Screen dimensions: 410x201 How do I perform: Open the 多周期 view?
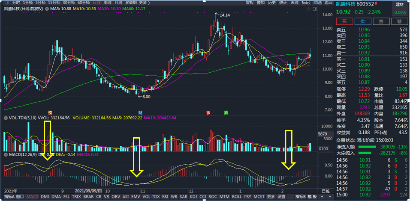coord(131,3)
